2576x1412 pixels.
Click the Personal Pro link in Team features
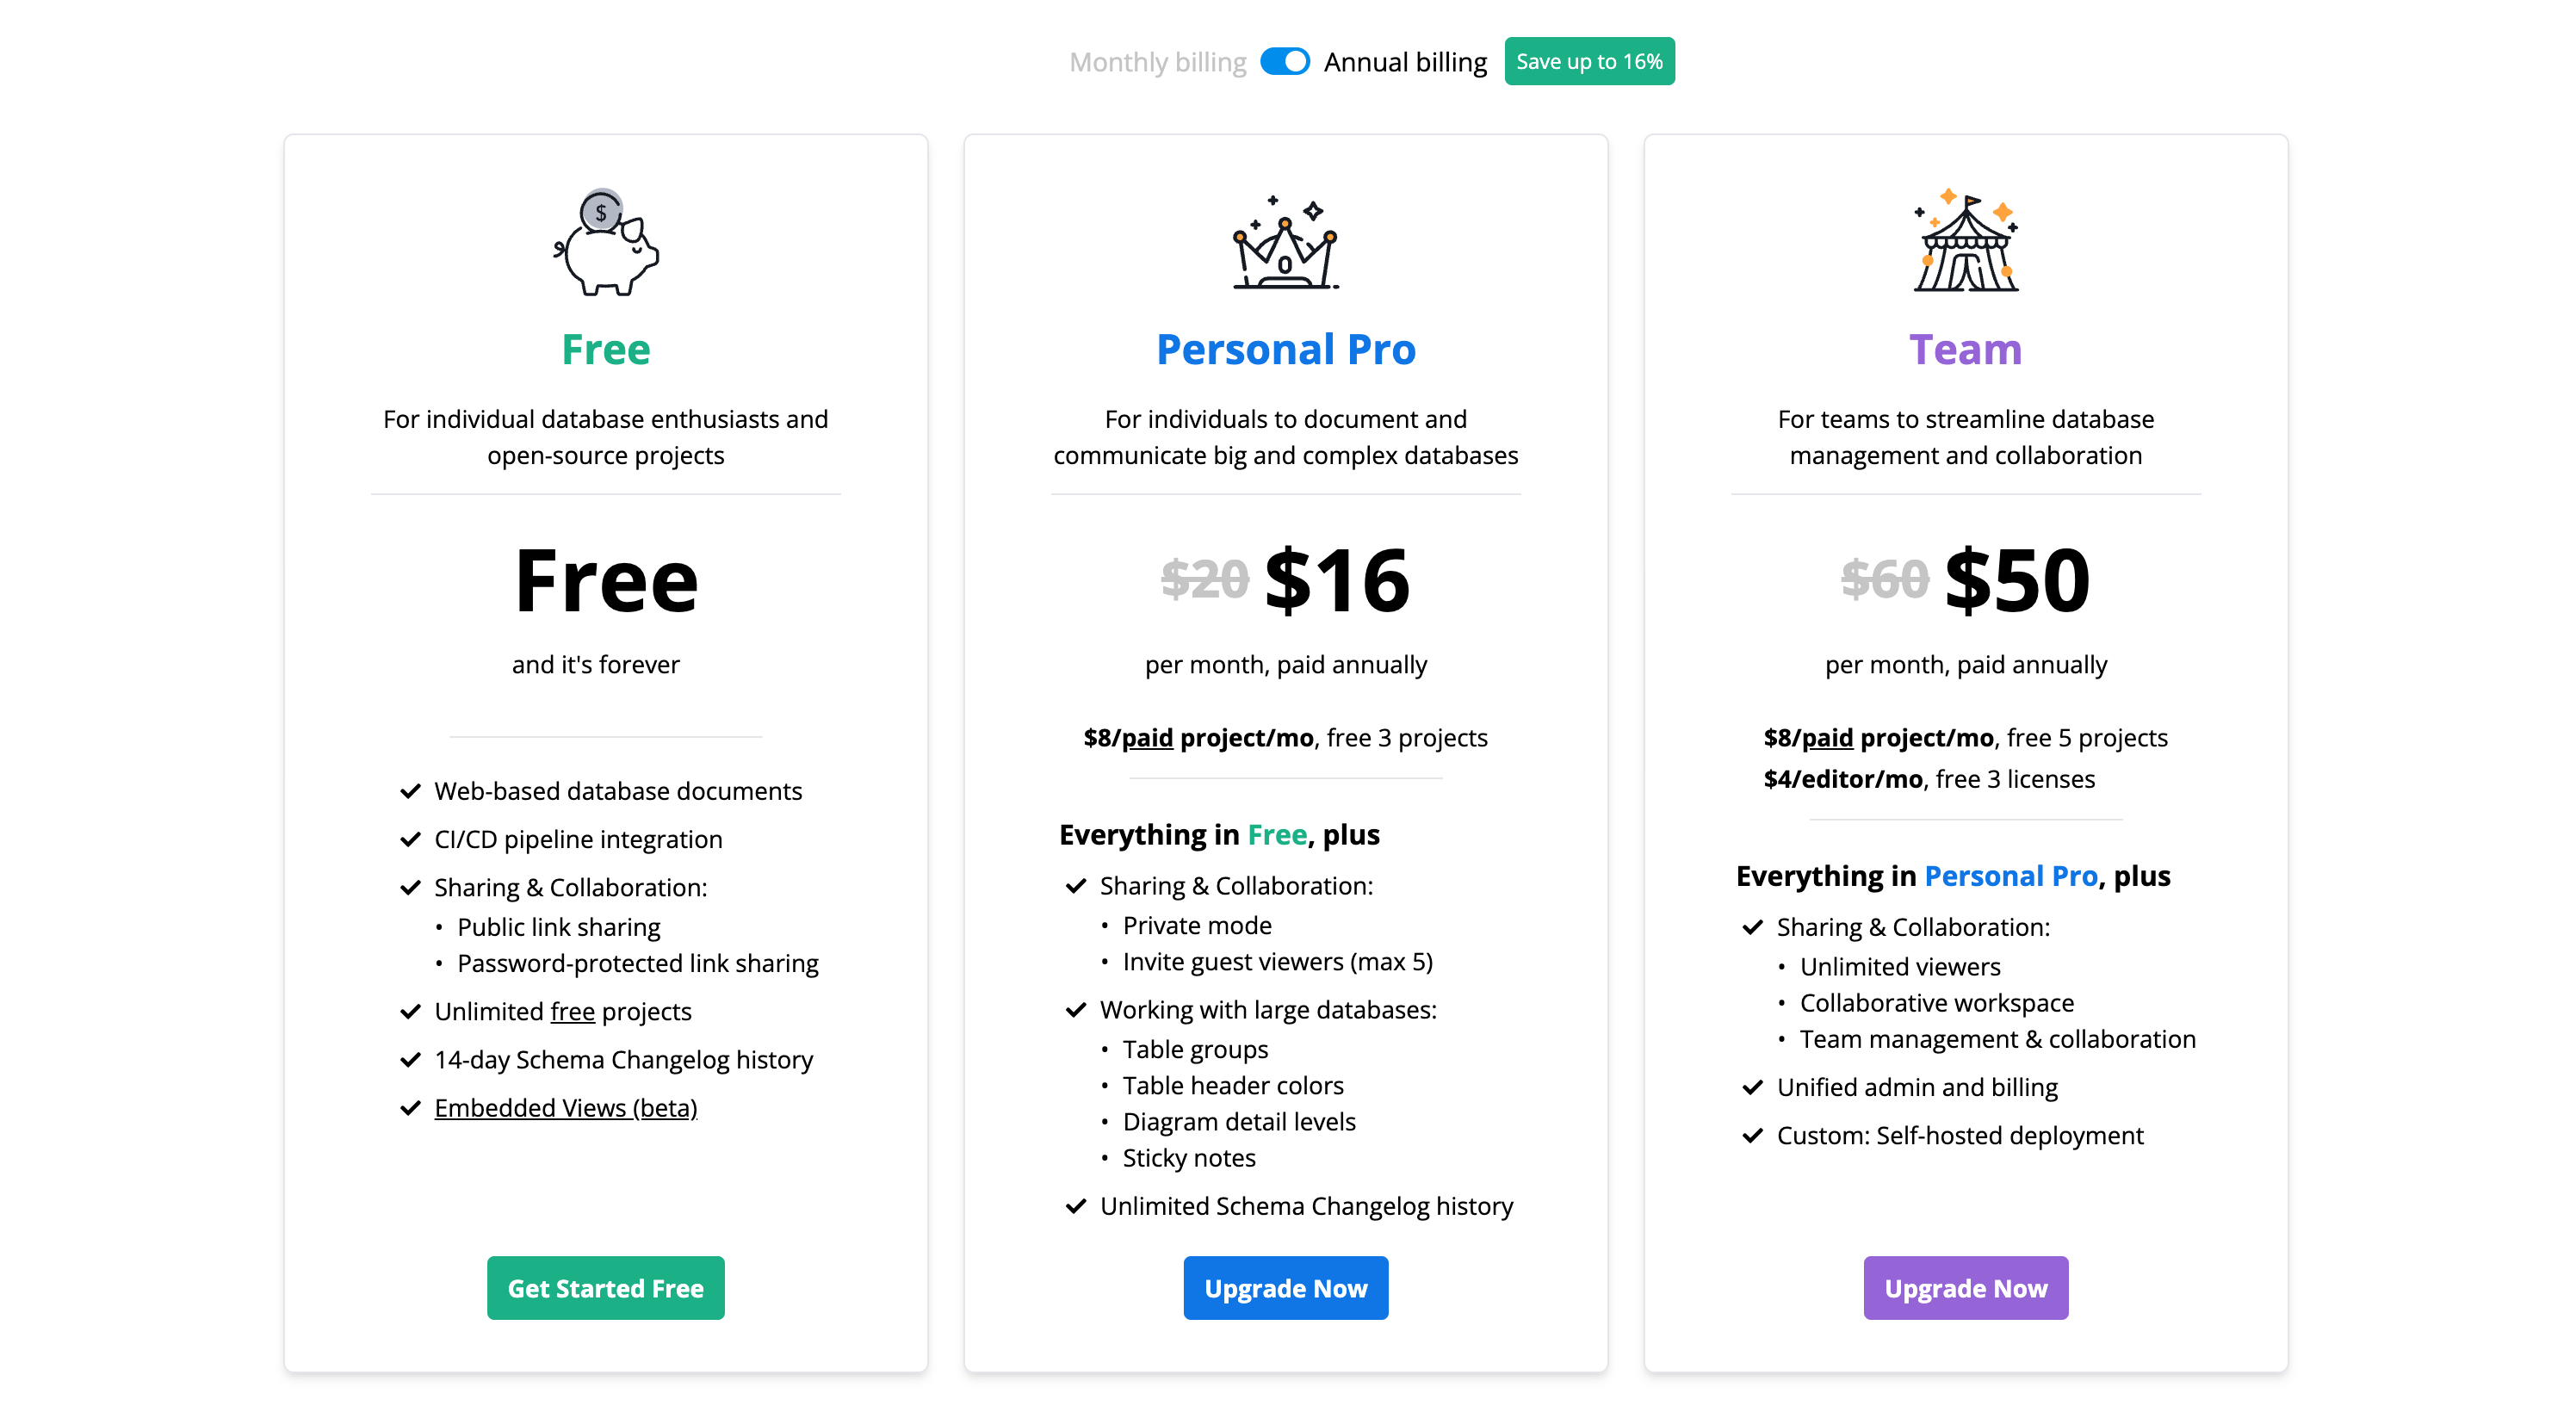tap(2010, 876)
